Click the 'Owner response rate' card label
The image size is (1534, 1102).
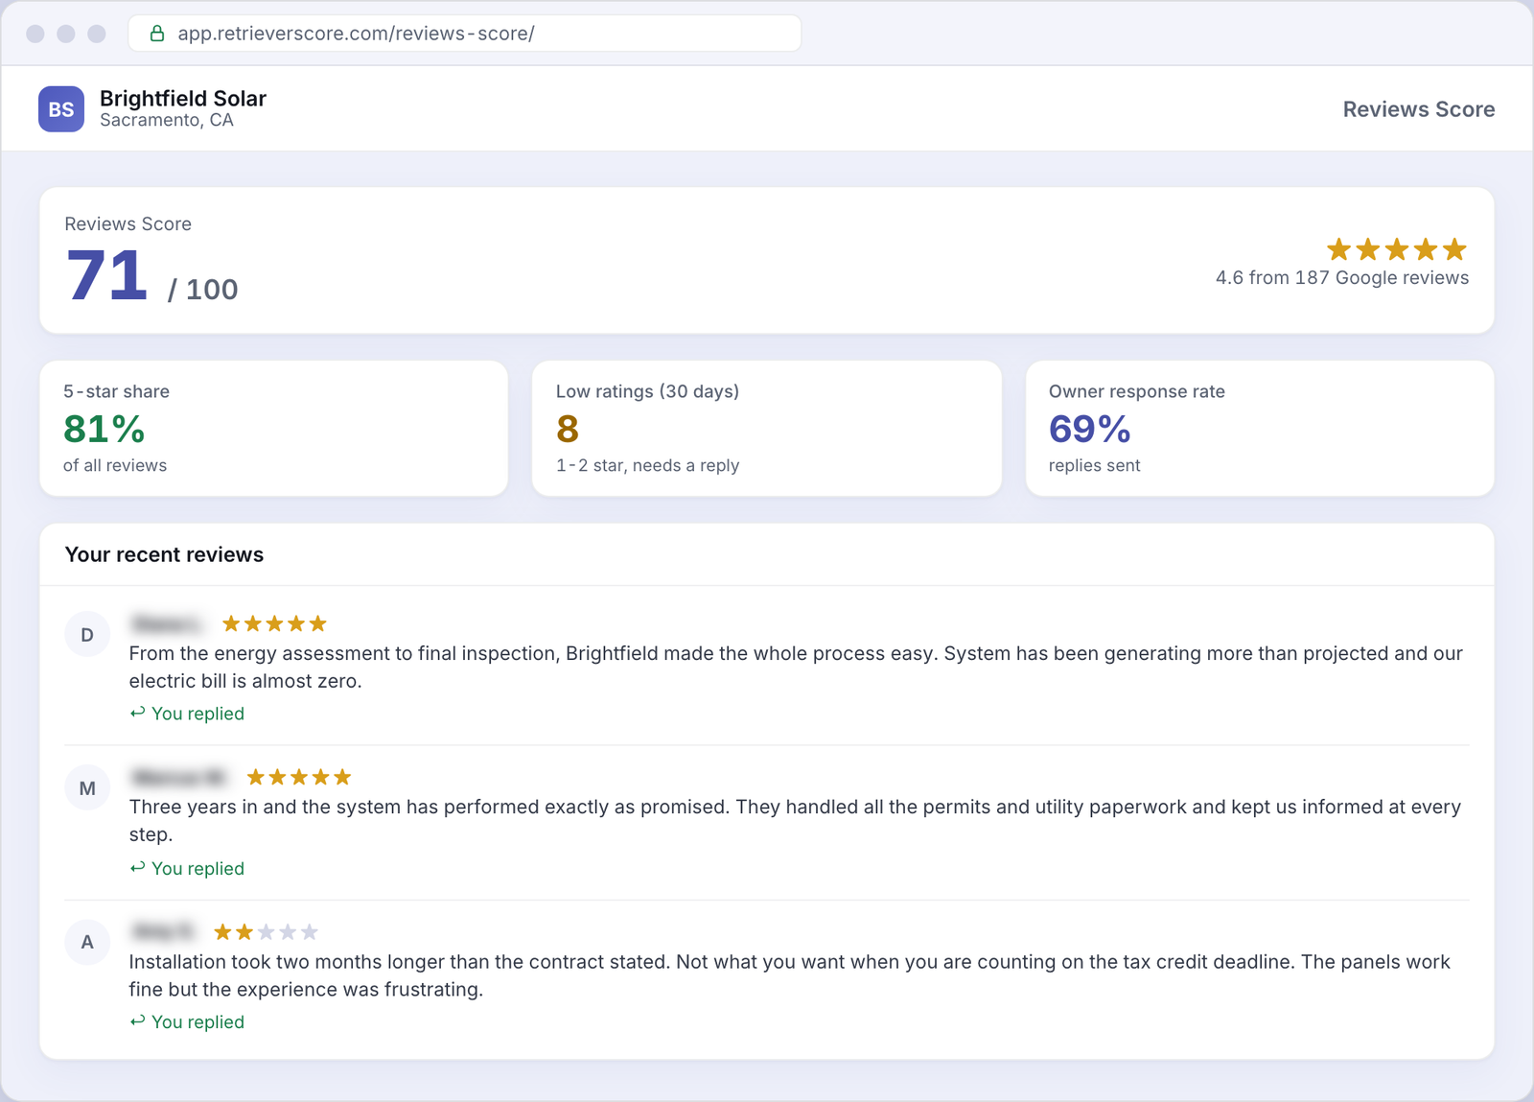(x=1136, y=391)
